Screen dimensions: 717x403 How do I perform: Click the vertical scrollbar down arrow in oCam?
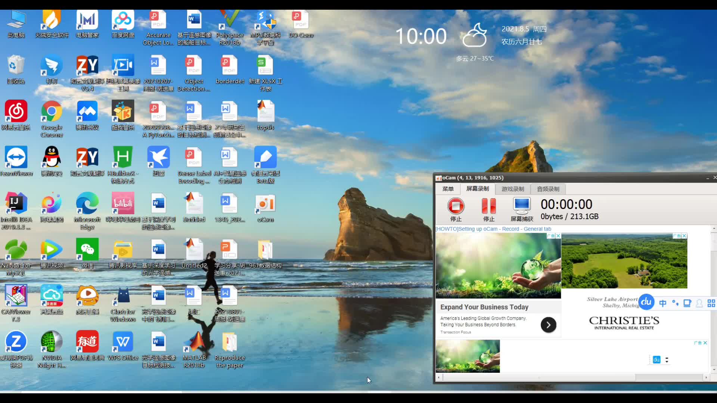tap(714, 370)
